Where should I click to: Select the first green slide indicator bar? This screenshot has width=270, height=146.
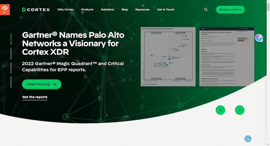point(11,39)
